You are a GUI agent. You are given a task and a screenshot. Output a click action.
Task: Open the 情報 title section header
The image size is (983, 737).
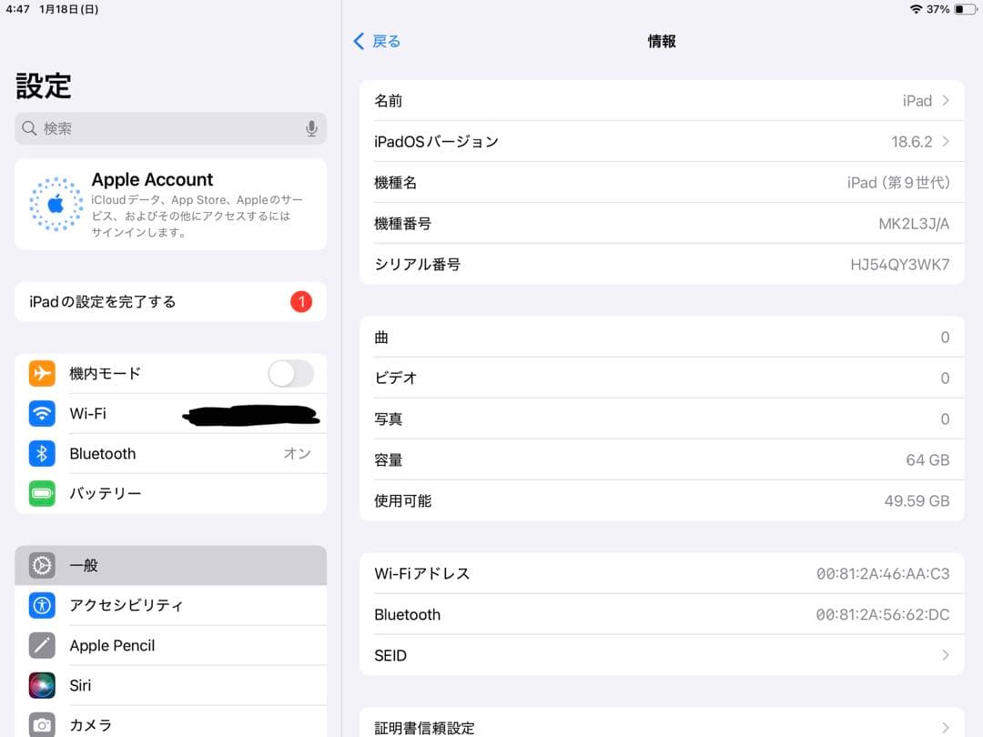tap(662, 41)
